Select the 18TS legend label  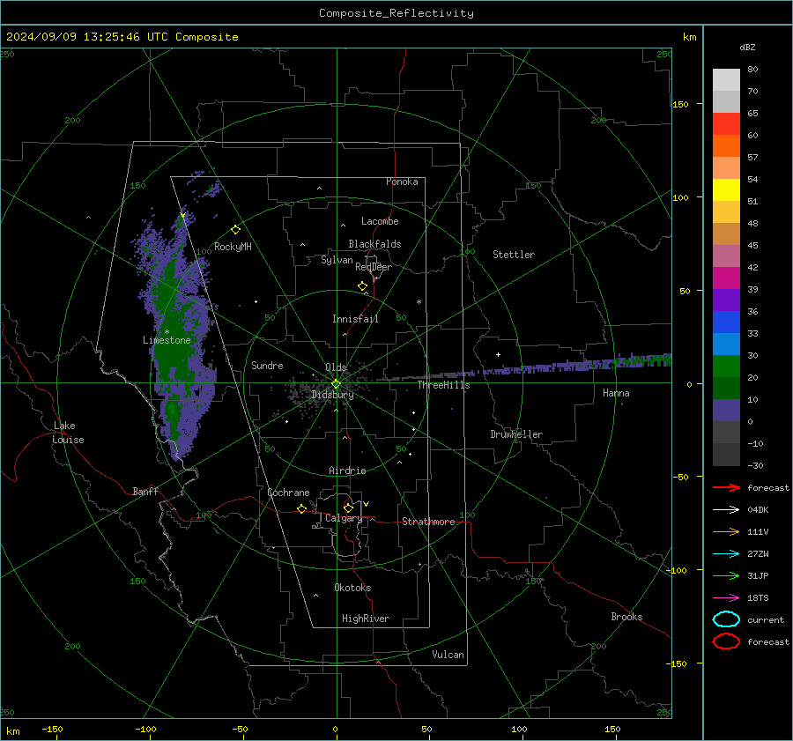(758, 598)
